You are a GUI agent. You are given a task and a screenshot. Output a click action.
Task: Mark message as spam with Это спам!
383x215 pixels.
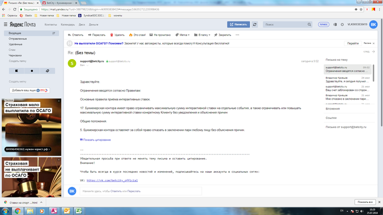[137, 35]
